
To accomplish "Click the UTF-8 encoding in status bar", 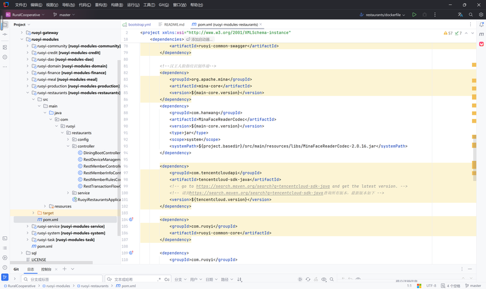I will [431, 285].
